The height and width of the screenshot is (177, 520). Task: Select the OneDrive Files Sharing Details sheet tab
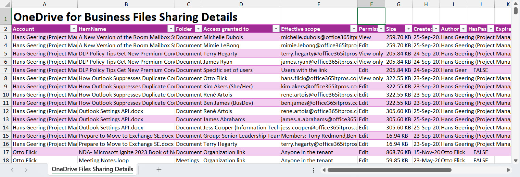tap(92, 169)
